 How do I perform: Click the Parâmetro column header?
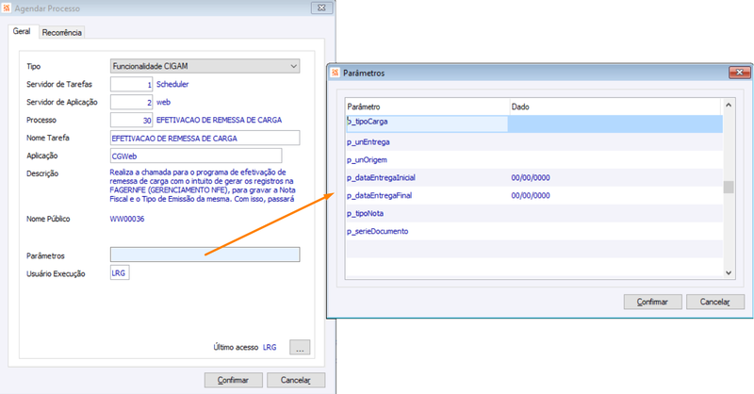point(428,107)
